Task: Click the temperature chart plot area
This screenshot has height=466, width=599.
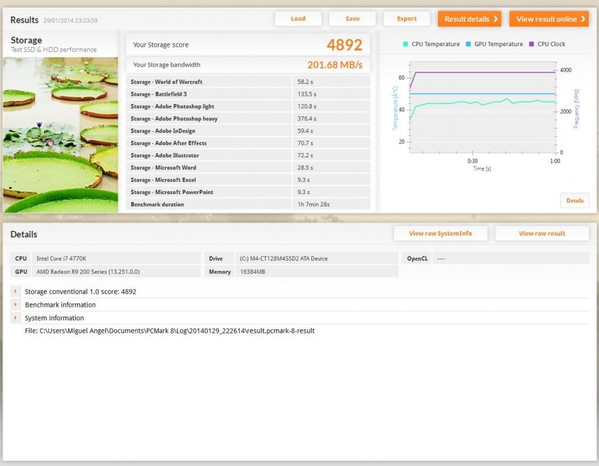Action: click(x=483, y=107)
